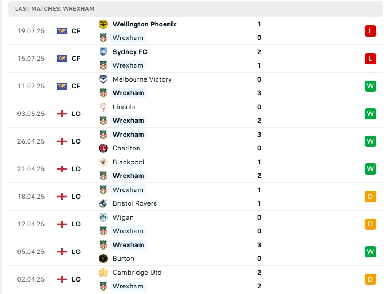Click the Wigan club crest
Viewport: 388px width, 294px height.
tap(103, 217)
